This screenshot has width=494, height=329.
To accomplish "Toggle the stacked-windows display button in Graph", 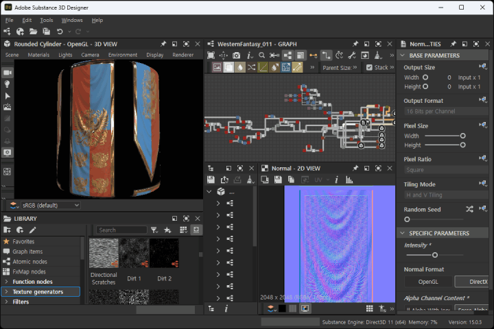I will (x=301, y=56).
